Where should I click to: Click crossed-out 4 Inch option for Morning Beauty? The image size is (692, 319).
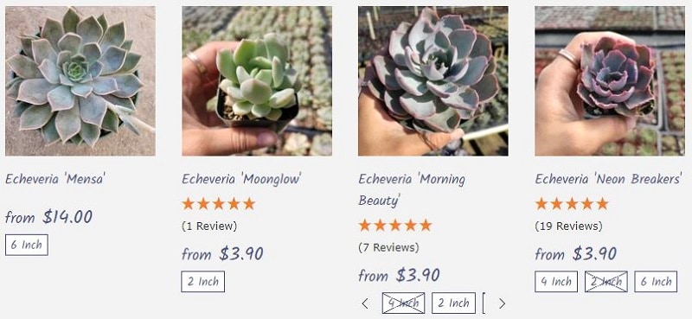click(x=403, y=303)
